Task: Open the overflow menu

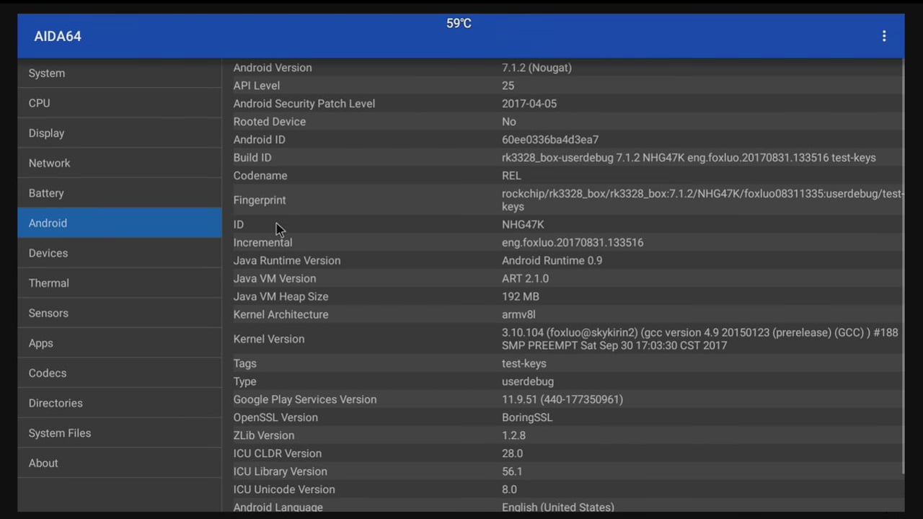Action: [x=884, y=36]
